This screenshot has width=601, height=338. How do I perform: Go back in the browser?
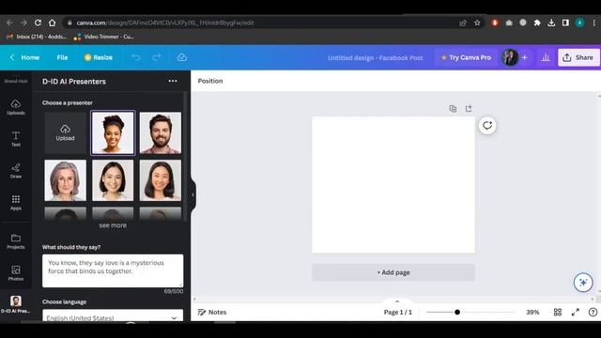coord(9,23)
